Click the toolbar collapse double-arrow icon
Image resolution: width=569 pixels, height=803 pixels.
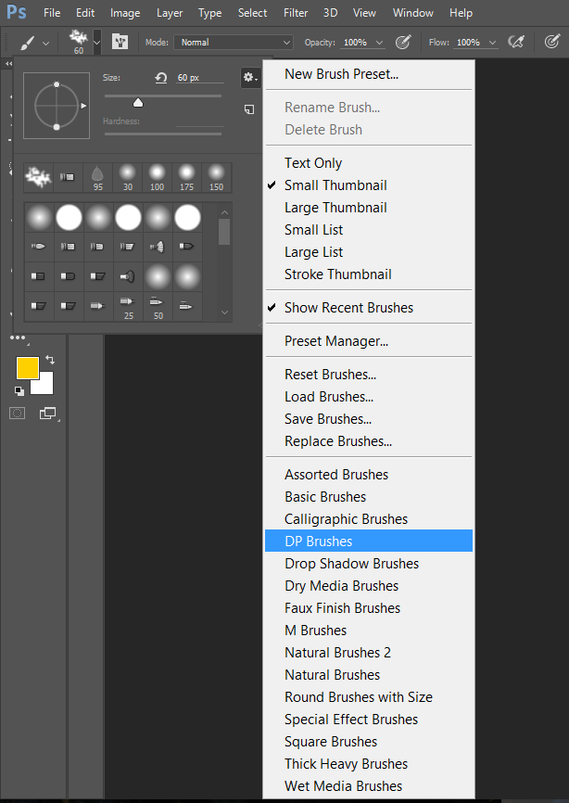[8, 63]
